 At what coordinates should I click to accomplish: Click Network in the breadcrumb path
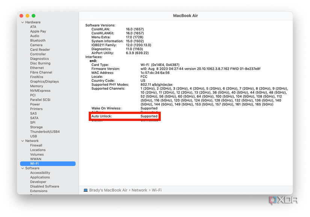(x=139, y=190)
